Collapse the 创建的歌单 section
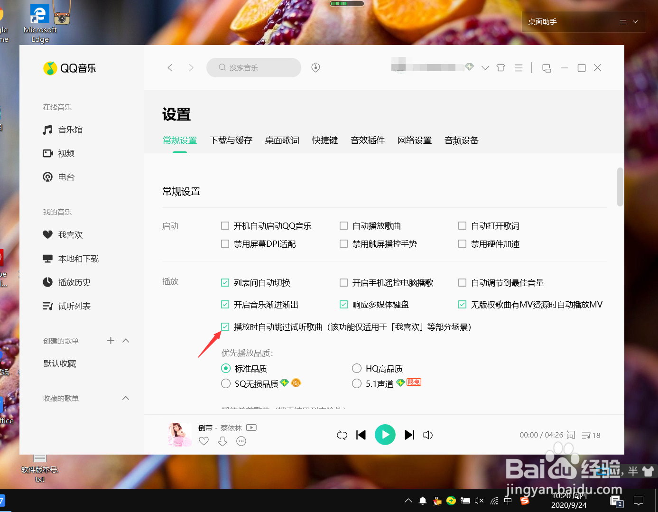Screen dimensions: 658x512 (x=126, y=340)
